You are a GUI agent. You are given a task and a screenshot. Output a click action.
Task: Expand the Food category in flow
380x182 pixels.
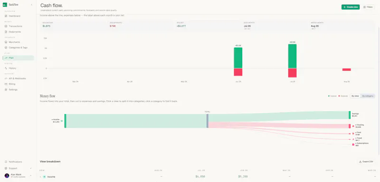point(358,134)
